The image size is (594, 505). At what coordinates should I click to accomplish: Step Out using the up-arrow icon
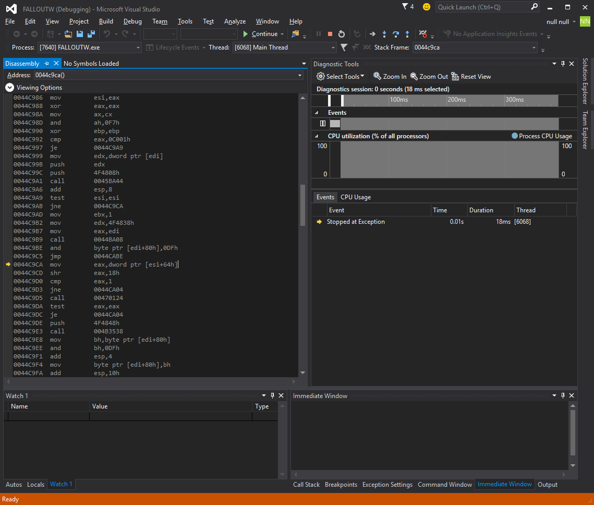point(407,34)
